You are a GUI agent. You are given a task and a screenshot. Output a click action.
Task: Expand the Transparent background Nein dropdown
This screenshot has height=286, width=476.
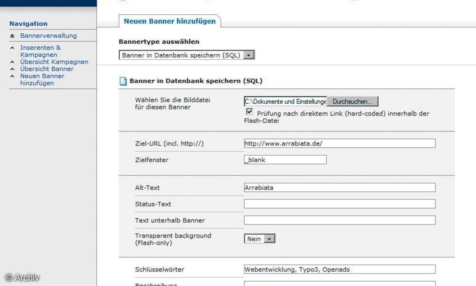pyautogui.click(x=270, y=239)
